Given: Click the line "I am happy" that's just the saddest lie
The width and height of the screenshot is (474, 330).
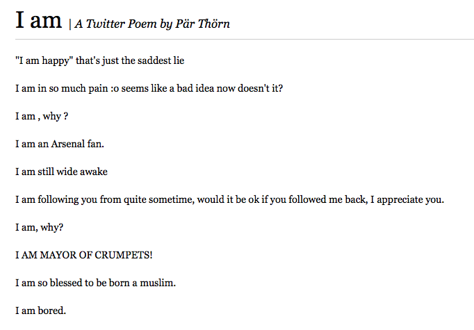Looking at the screenshot, I should click(100, 60).
